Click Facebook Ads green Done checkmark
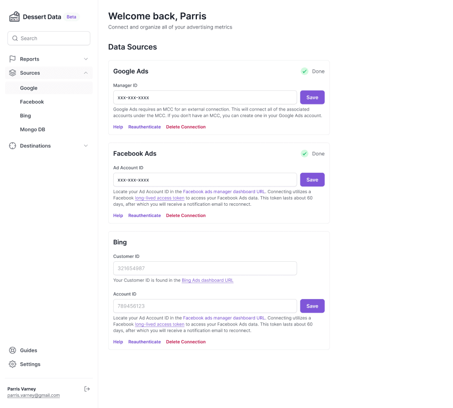The image size is (453, 408). [x=305, y=153]
